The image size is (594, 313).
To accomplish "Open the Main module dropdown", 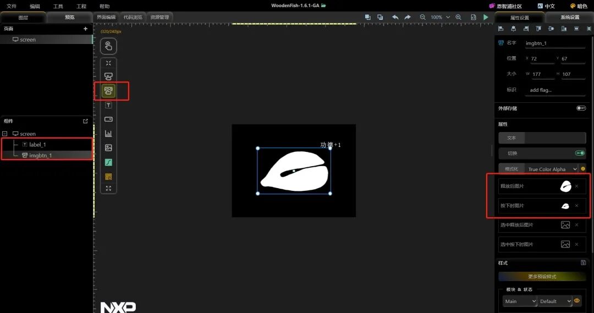I will pyautogui.click(x=520, y=301).
